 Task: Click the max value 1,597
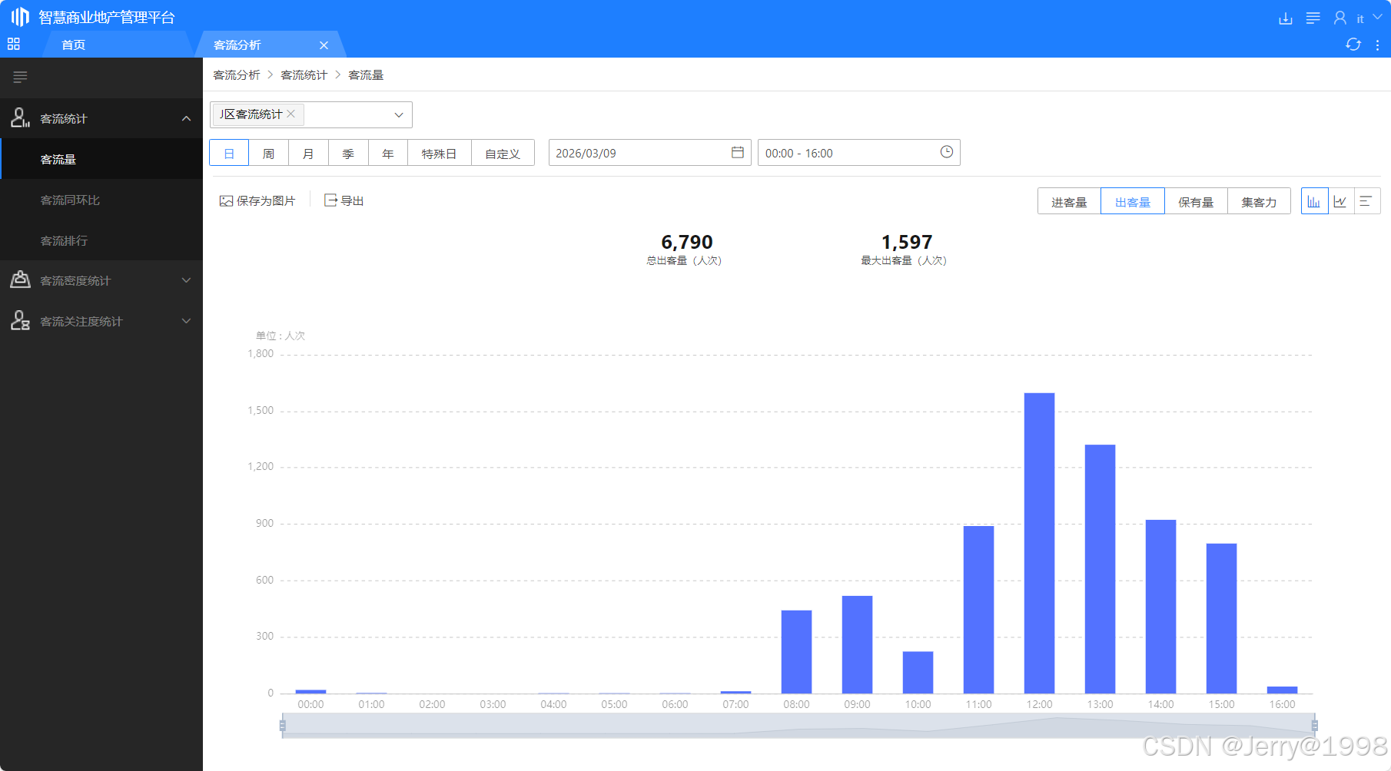907,242
